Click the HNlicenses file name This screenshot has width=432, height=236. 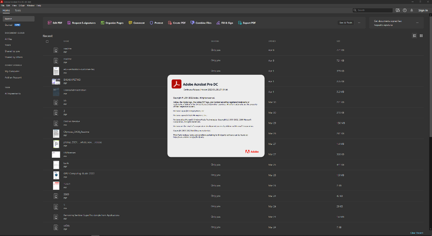[70, 152]
